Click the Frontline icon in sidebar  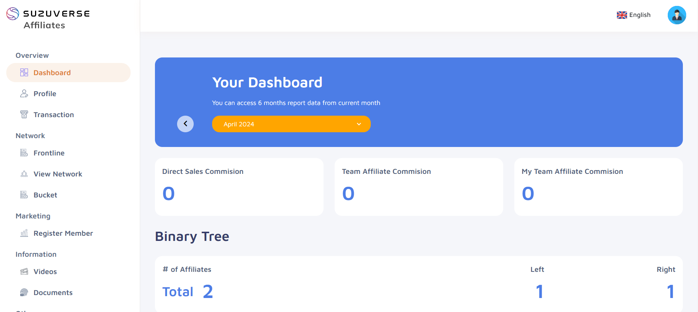[x=24, y=153]
